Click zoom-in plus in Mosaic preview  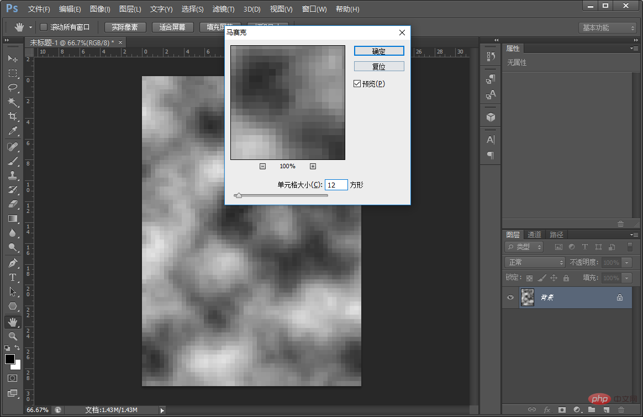coord(313,167)
